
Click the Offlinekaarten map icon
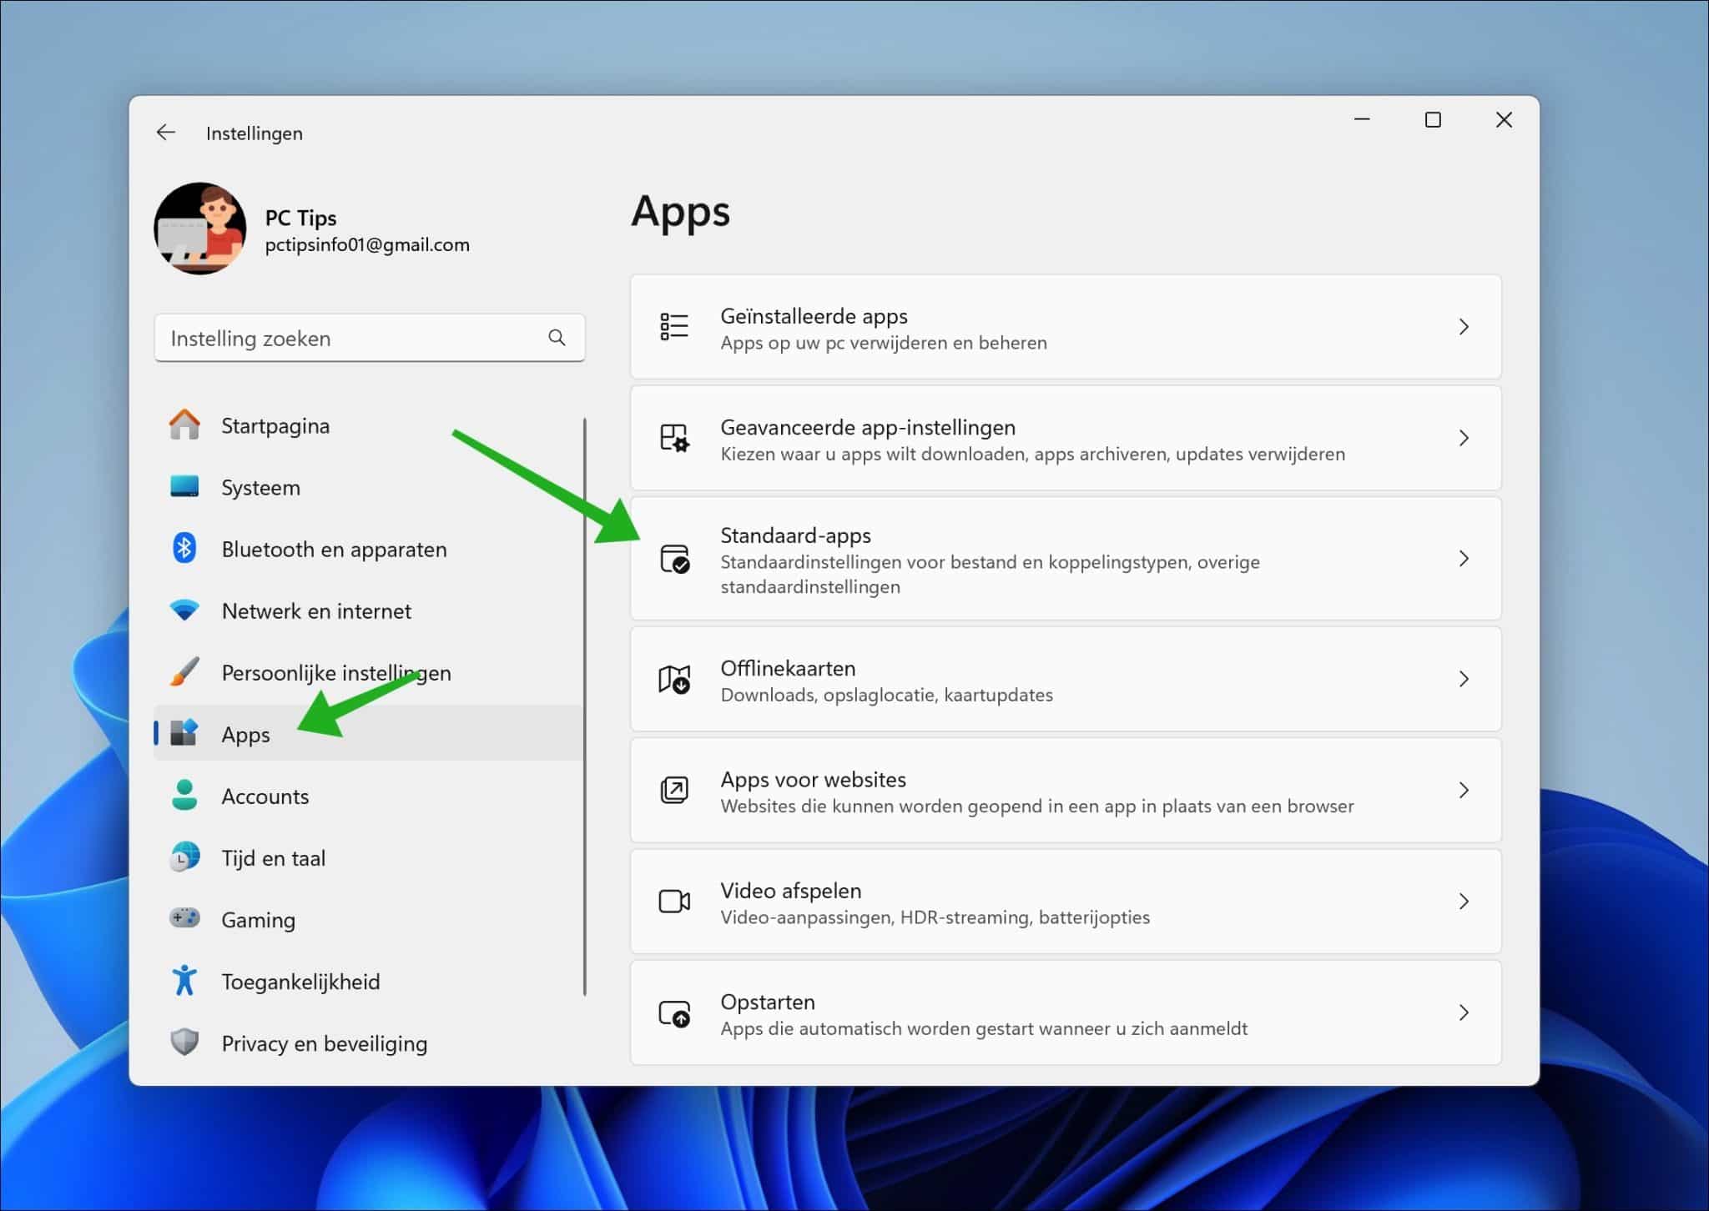tap(674, 679)
